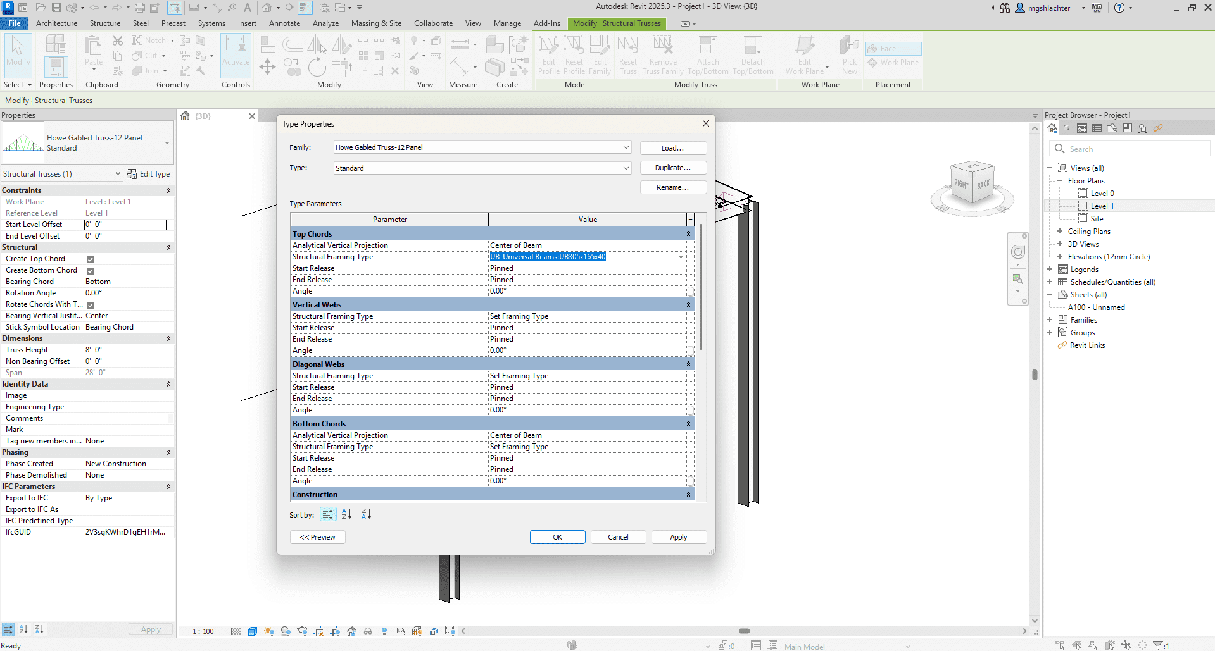Disable Rotate Chords With Truss checkbox
This screenshot has height=651, width=1215.
pyautogui.click(x=91, y=305)
